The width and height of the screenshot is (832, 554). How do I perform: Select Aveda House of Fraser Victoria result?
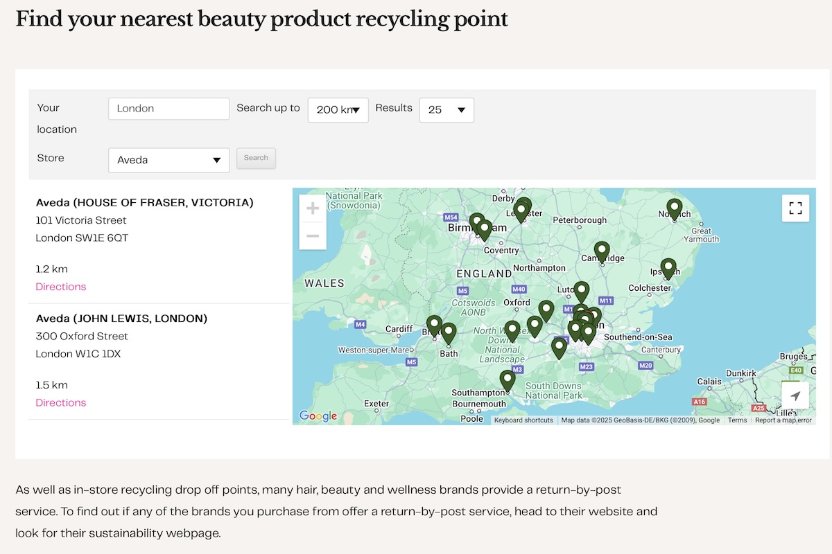click(145, 203)
